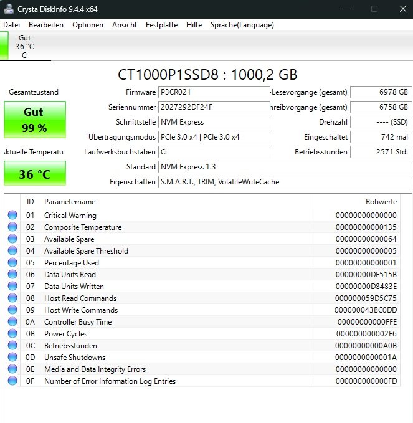Click status icon for Betriebsstunden row 0C

12,345
